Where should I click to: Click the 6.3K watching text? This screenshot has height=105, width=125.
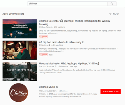57,45
